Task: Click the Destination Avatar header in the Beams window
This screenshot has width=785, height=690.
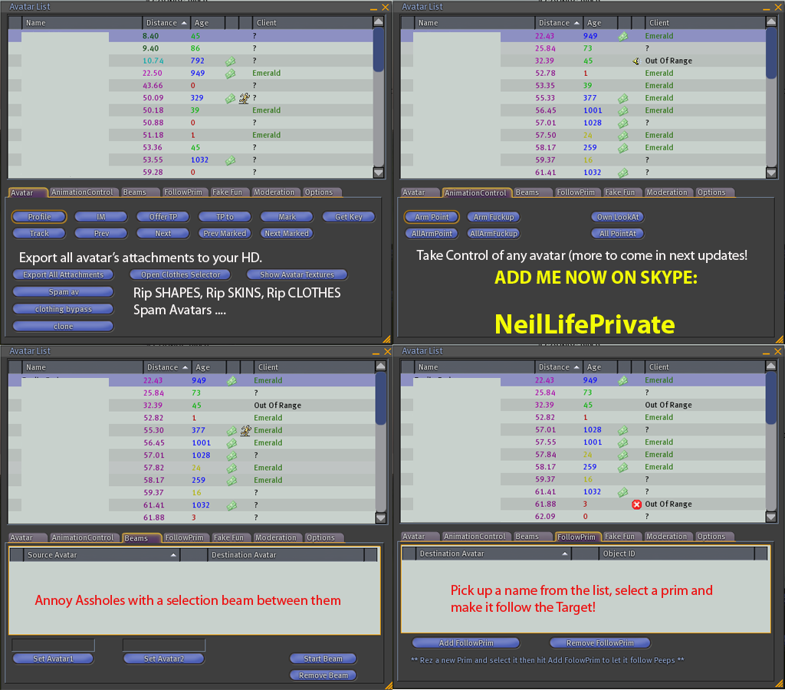Action: click(285, 555)
